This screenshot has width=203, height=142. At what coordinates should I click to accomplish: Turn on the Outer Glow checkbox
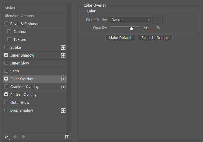(x=6, y=102)
